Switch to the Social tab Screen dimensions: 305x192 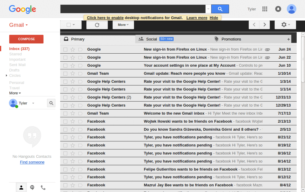pyautogui.click(x=151, y=39)
